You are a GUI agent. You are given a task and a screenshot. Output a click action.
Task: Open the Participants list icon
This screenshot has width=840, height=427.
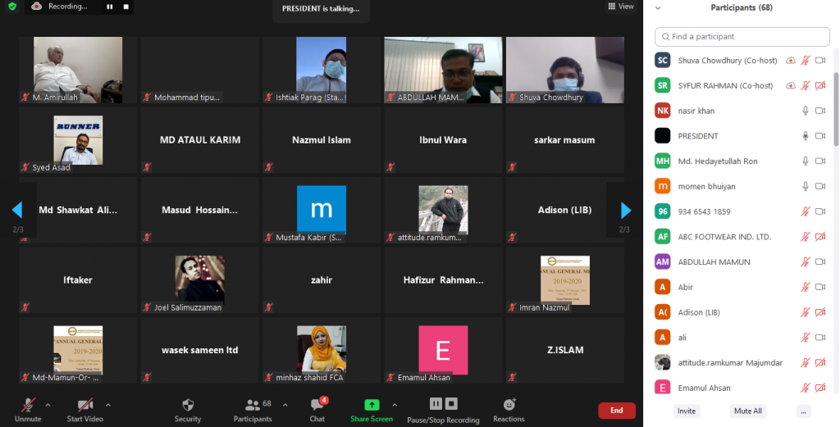click(252, 405)
